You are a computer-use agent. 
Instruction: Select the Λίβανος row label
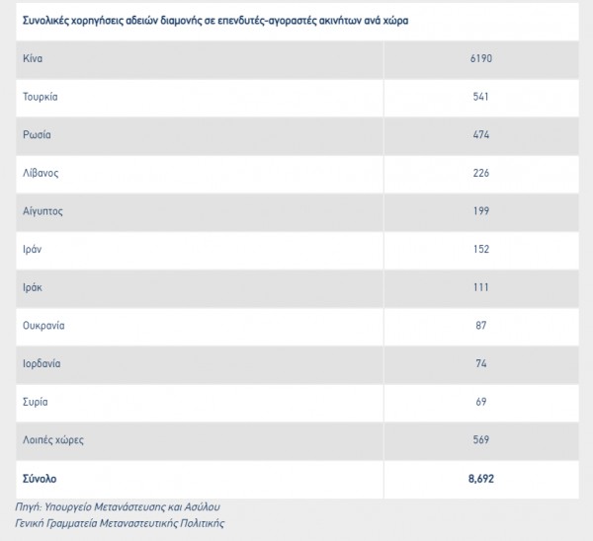[41, 173]
